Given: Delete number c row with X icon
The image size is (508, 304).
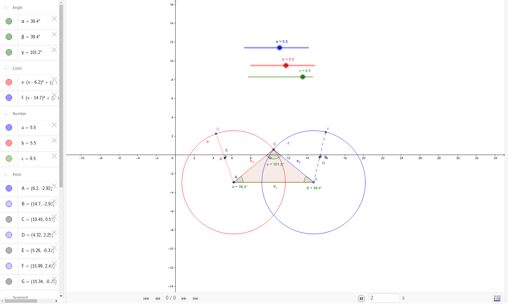Looking at the screenshot, I should pos(54,156).
